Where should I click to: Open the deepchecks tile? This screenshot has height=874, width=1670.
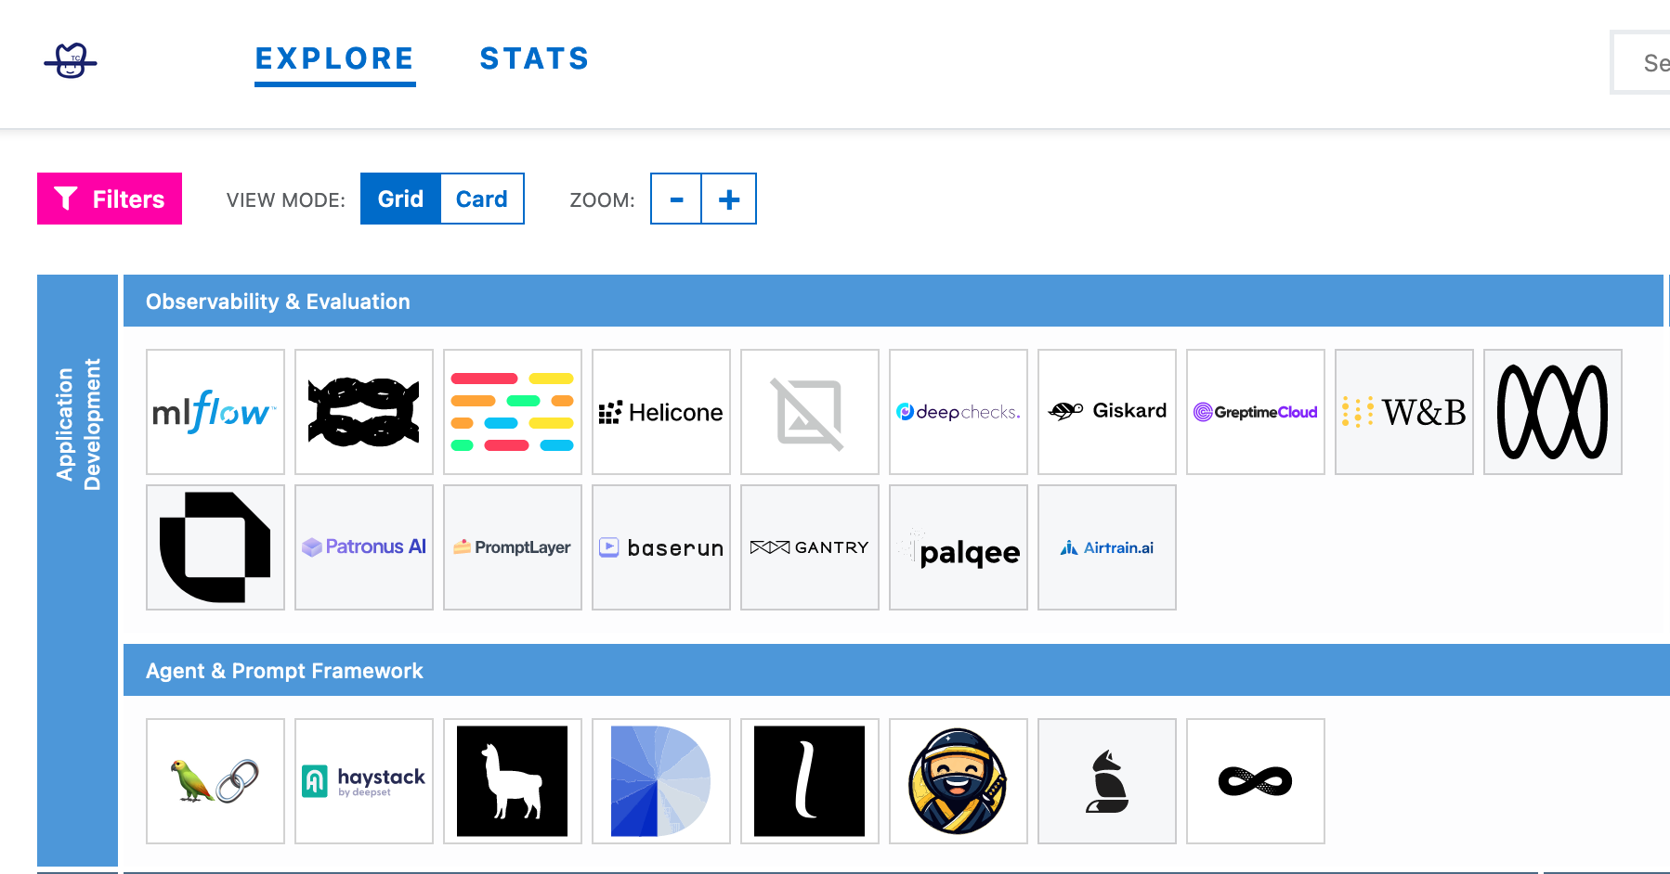(x=959, y=412)
